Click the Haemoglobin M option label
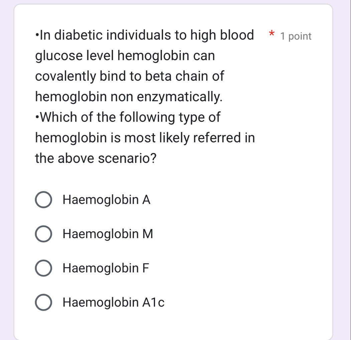Screen dimensions: 351x340 pos(107,234)
